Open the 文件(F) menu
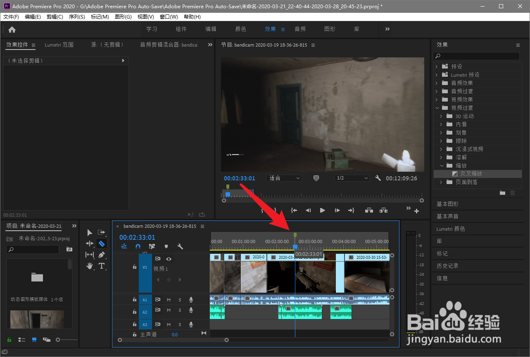This screenshot has width=530, height=357. (11, 17)
